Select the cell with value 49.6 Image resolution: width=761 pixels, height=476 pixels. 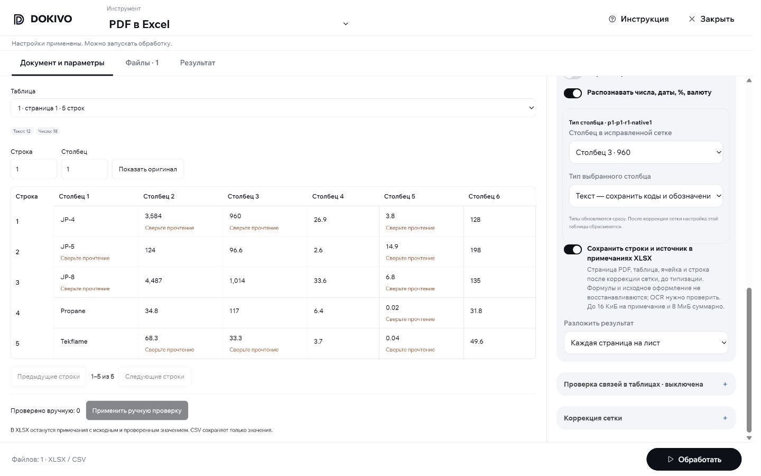(x=499, y=343)
